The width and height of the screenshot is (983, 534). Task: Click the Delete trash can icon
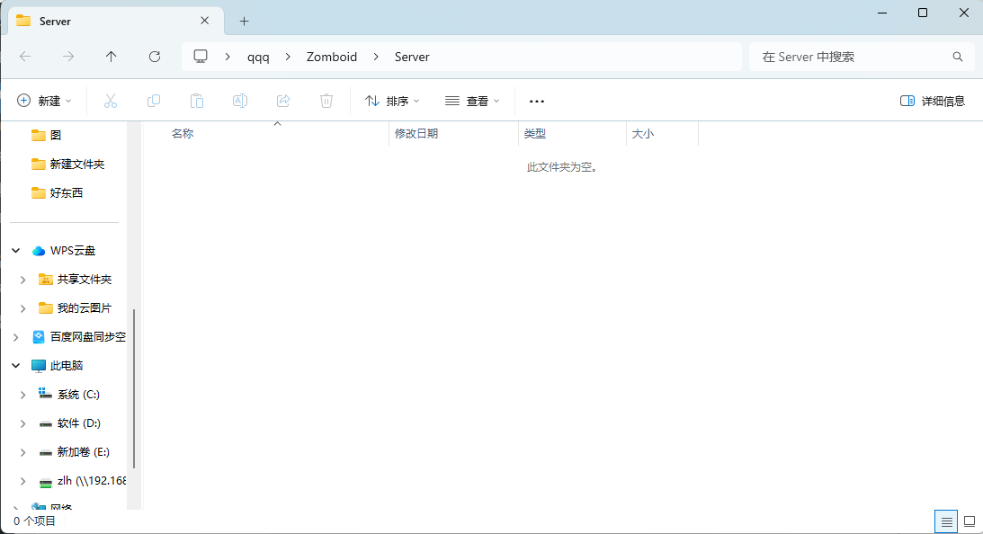(x=326, y=101)
